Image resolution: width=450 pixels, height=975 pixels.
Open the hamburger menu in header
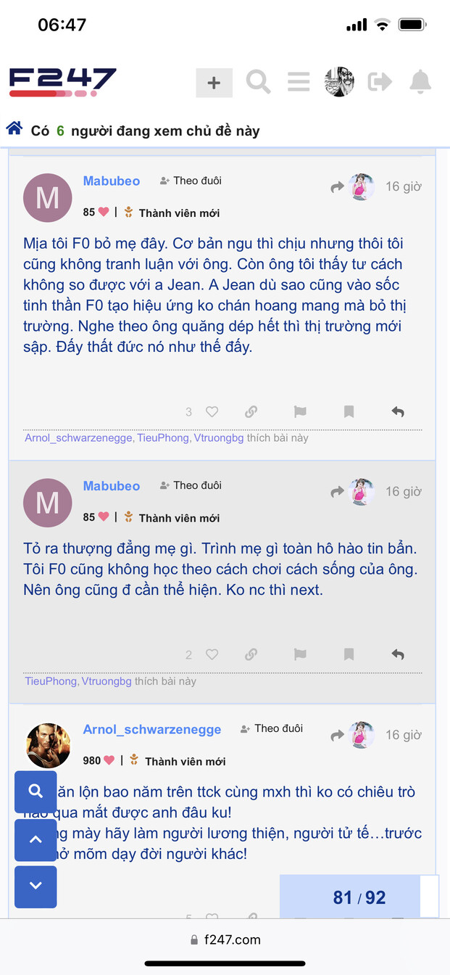[299, 82]
